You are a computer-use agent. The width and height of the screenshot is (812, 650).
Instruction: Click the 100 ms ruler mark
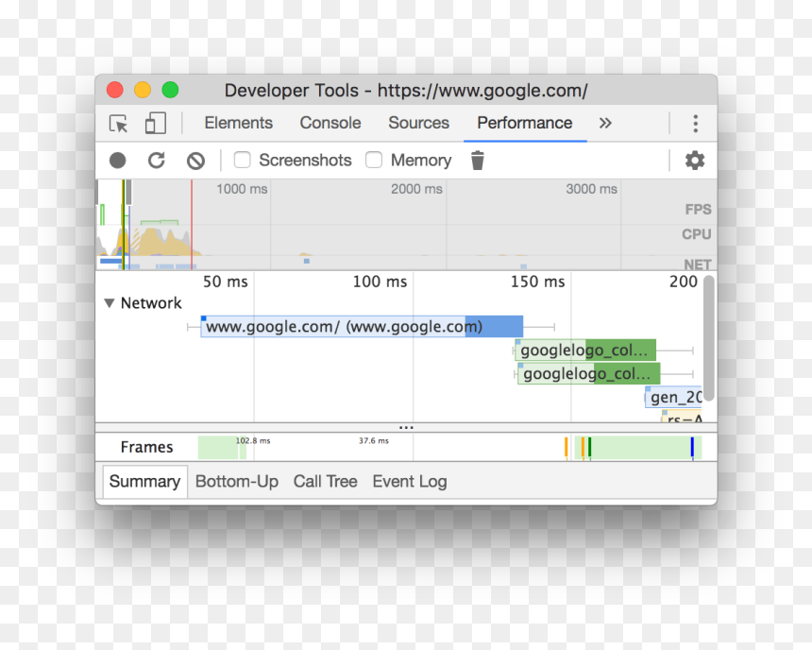click(x=380, y=282)
